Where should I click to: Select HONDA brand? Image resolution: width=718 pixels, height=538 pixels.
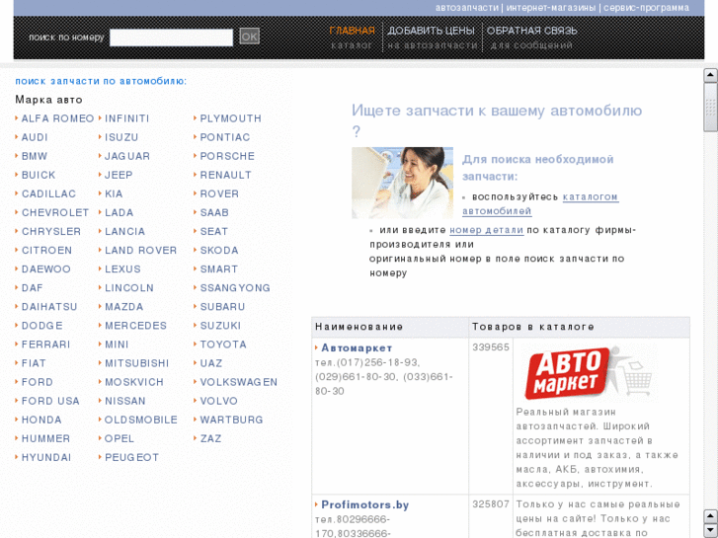tap(41, 420)
